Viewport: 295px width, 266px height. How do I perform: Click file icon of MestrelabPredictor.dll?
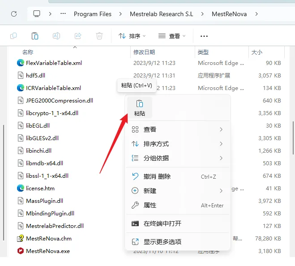[x=21, y=226]
